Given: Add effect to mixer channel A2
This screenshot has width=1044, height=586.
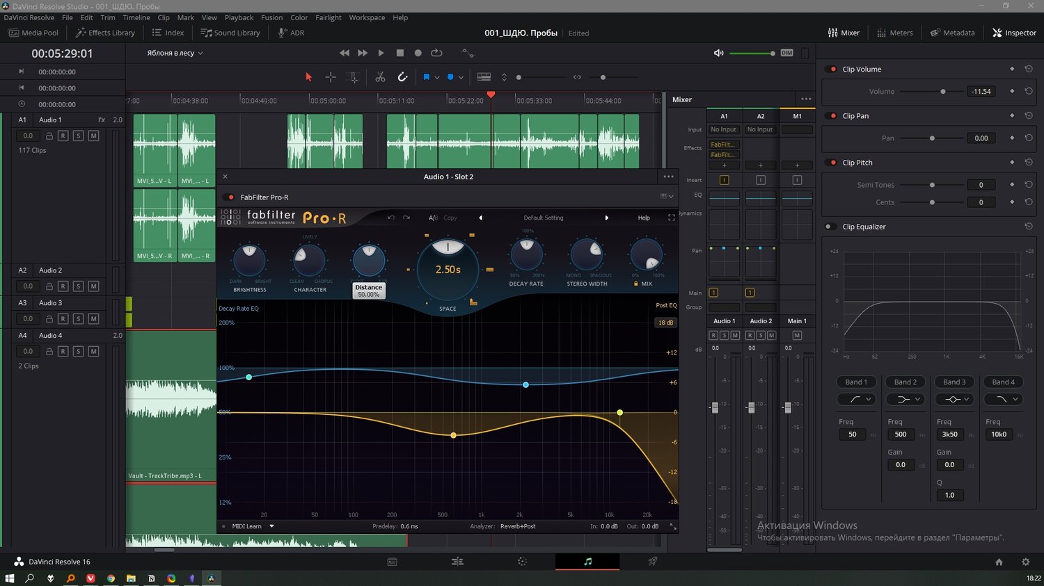Looking at the screenshot, I should click(761, 165).
